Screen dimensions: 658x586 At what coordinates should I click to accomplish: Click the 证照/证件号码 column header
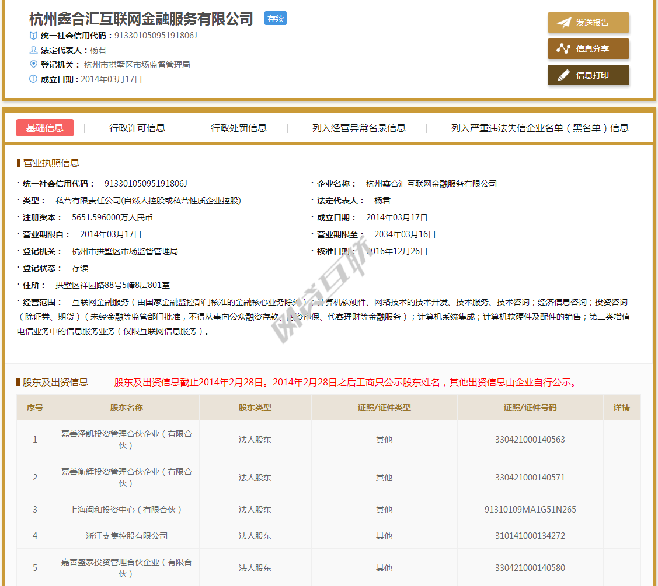pos(530,408)
